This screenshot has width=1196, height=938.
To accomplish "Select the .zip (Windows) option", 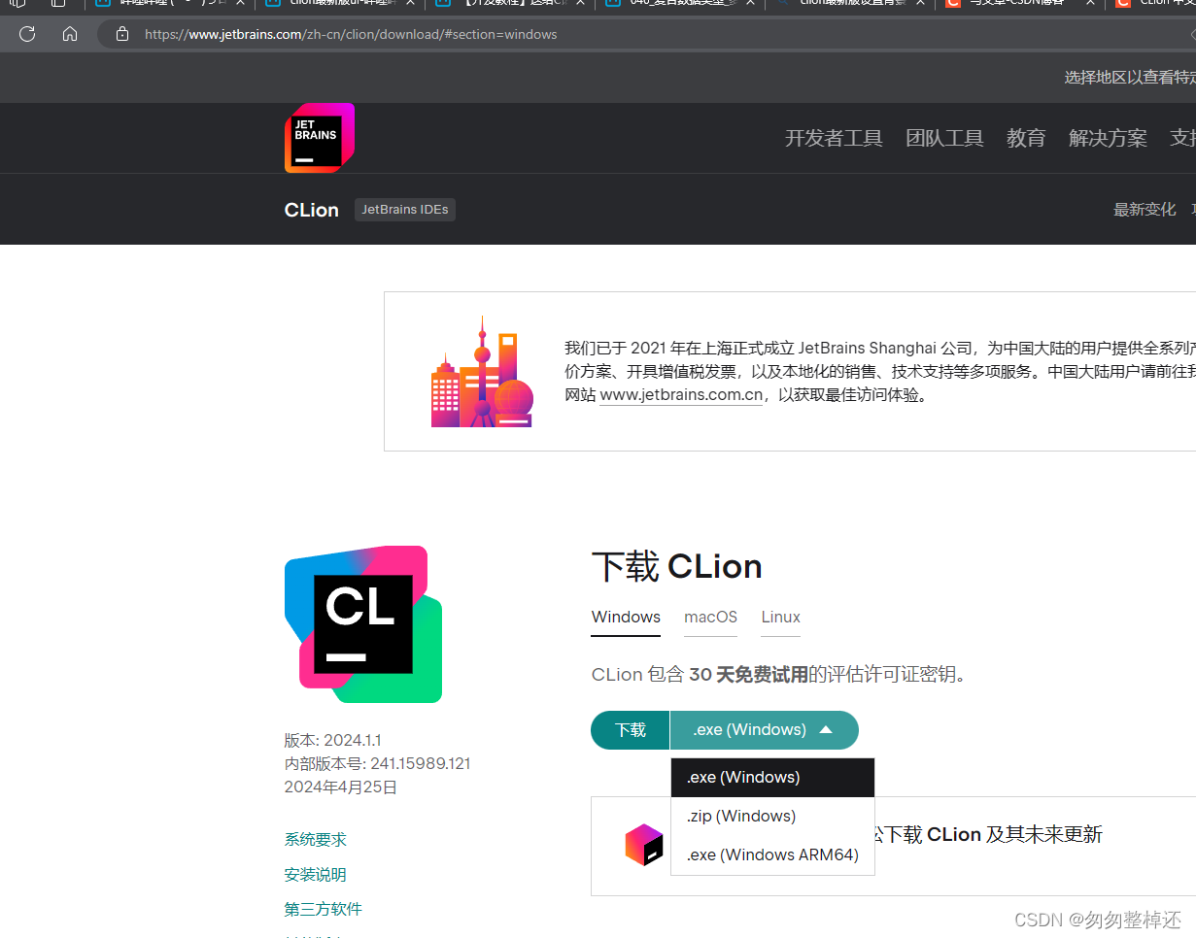I will 773,817.
